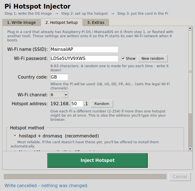Open the 3. Extras tab
The width and height of the screenshot is (195, 191).
coord(96,22)
